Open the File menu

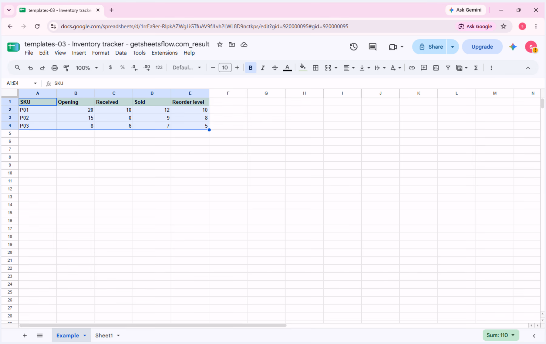pos(29,53)
